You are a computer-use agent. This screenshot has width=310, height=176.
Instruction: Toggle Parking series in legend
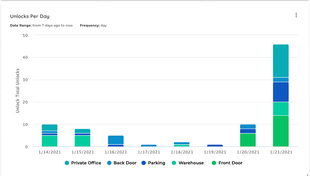tap(153, 163)
